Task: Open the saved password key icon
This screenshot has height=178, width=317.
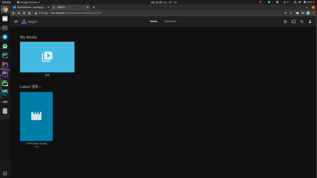Action: point(285,13)
